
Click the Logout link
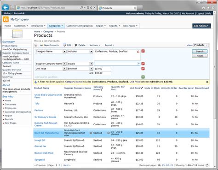point(200,13)
